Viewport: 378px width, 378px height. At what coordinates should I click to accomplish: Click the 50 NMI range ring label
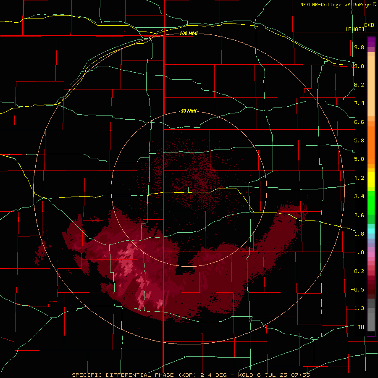click(189, 111)
